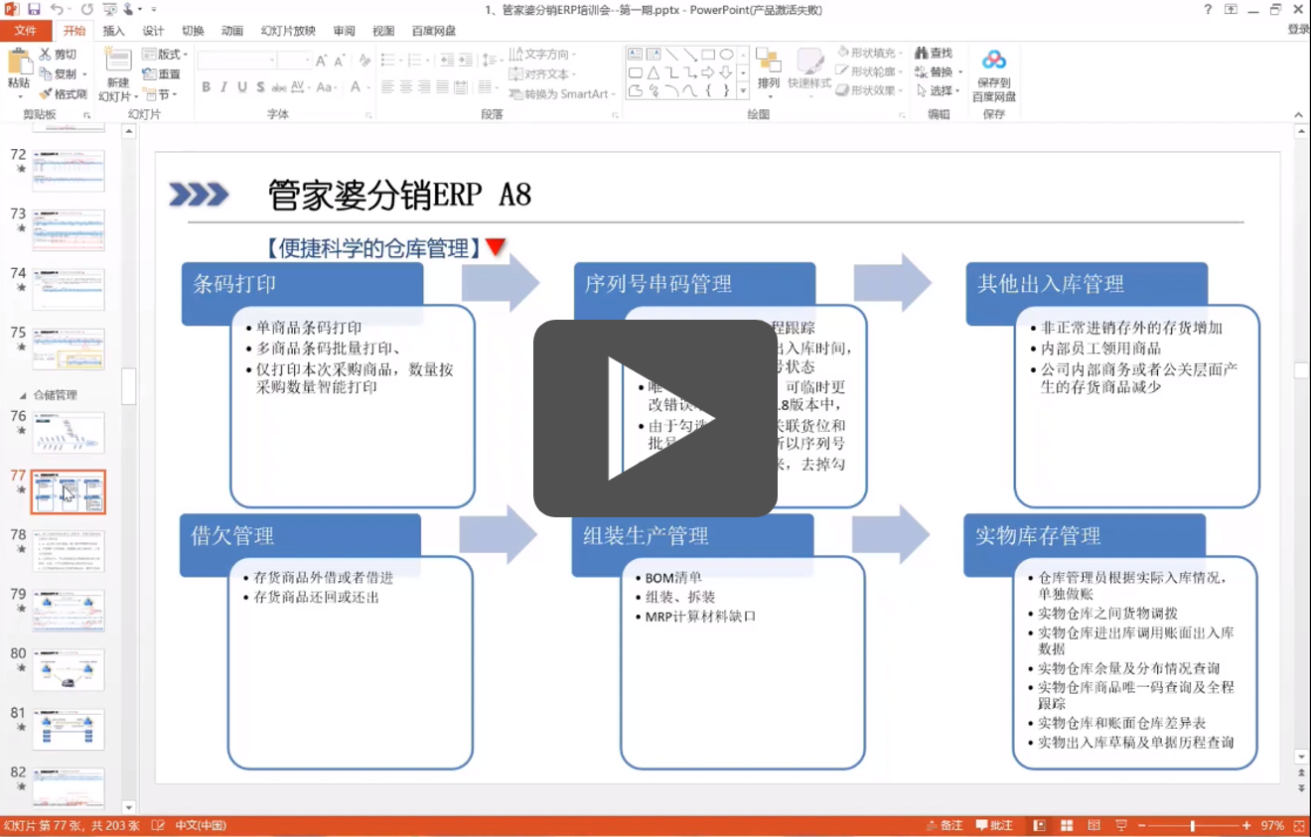Start slideshow icon in status bar
Image resolution: width=1311 pixels, height=837 pixels.
coord(1120,826)
